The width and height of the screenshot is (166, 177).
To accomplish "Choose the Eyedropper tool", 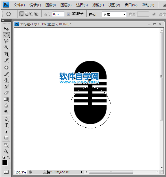I will 6,60.
